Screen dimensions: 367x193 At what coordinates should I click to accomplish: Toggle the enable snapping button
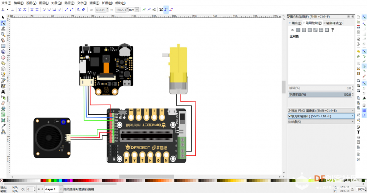click(364, 17)
